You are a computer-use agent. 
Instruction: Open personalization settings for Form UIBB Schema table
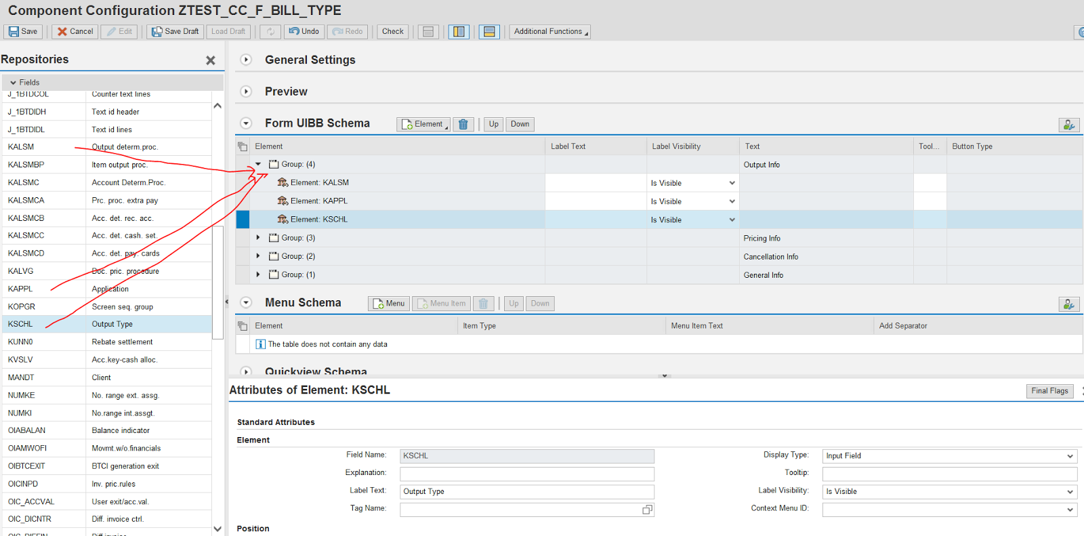click(x=1068, y=125)
